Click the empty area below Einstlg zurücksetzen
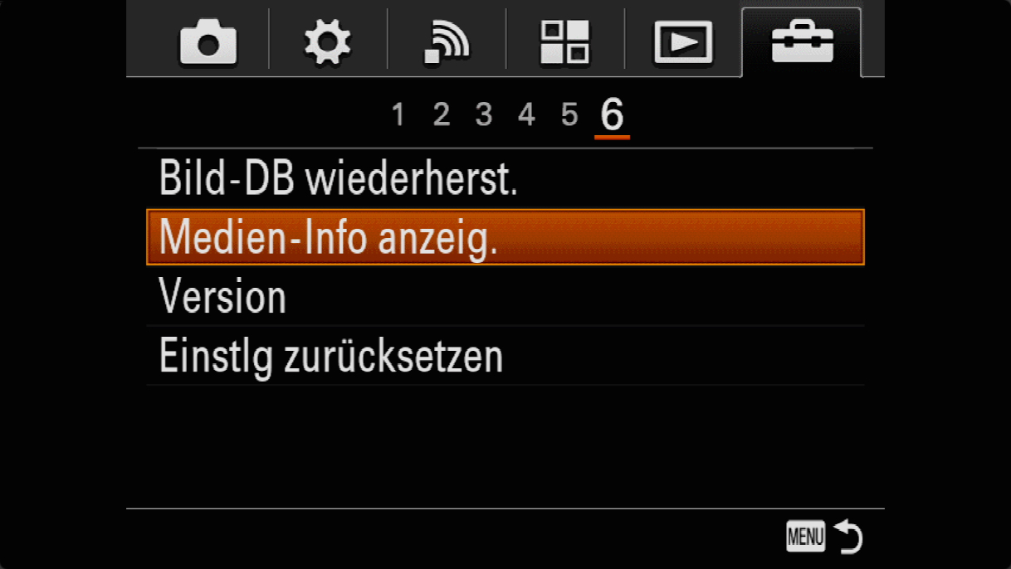 [x=505, y=446]
